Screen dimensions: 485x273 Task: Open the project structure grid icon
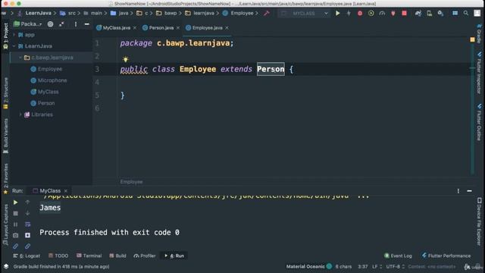[455, 14]
